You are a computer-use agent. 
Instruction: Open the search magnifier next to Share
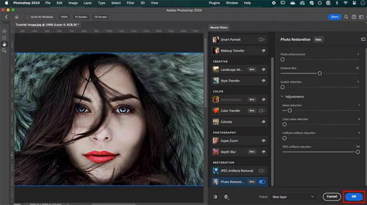(x=347, y=17)
